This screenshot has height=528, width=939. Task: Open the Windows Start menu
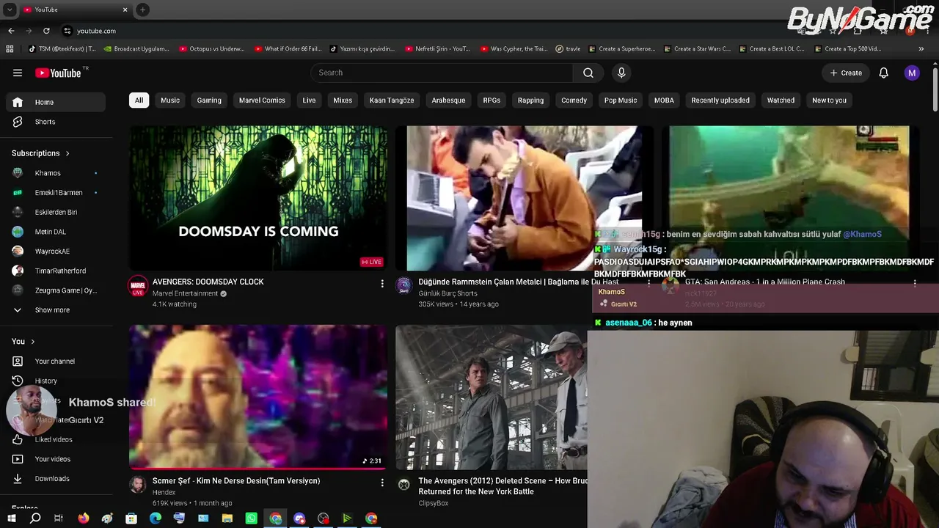(11, 518)
